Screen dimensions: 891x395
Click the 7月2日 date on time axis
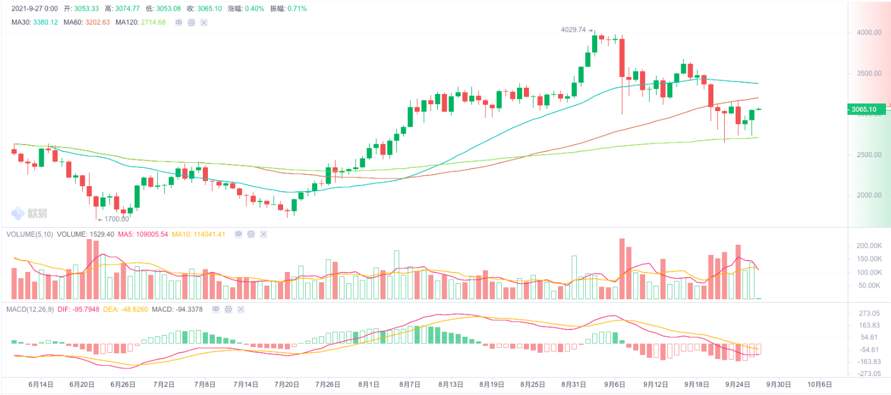pos(164,383)
